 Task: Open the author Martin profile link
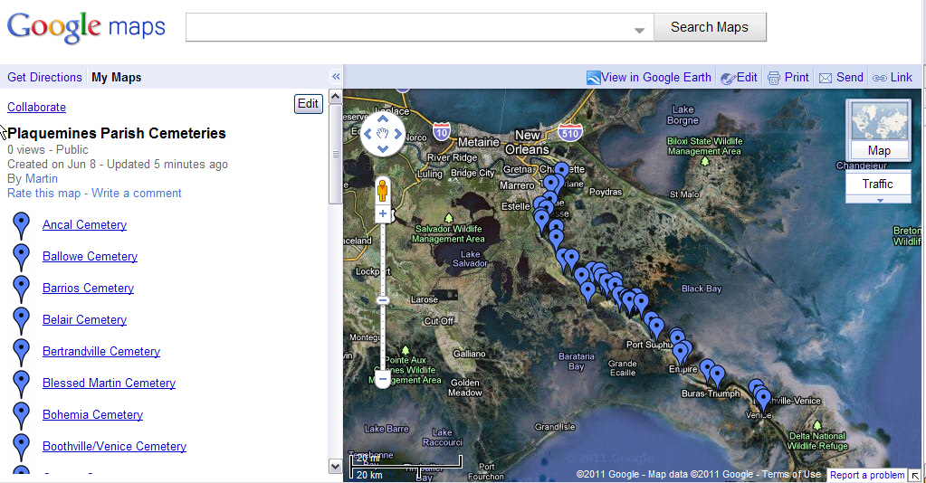(x=42, y=178)
